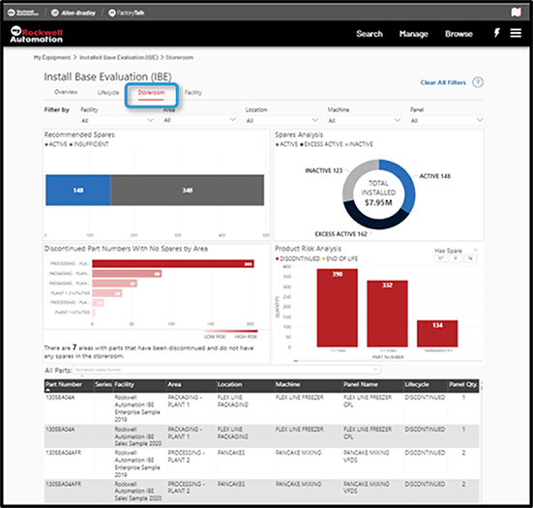
Task: Sort by Location column header
Action: coord(229,384)
